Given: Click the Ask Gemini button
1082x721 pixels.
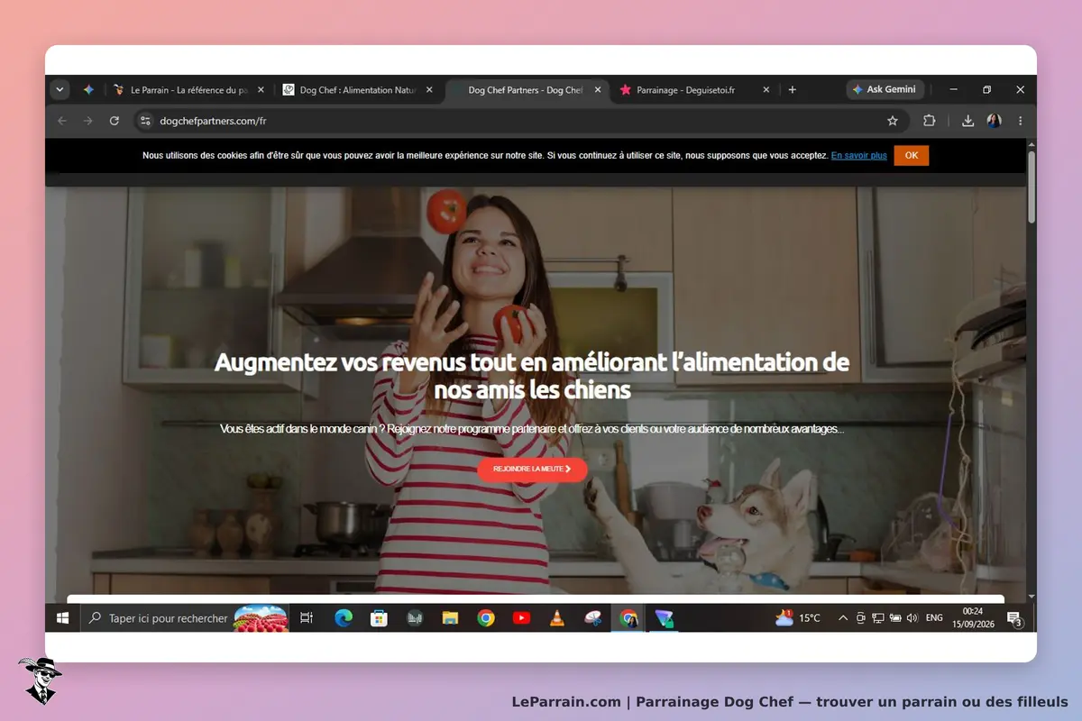Looking at the screenshot, I should click(885, 90).
